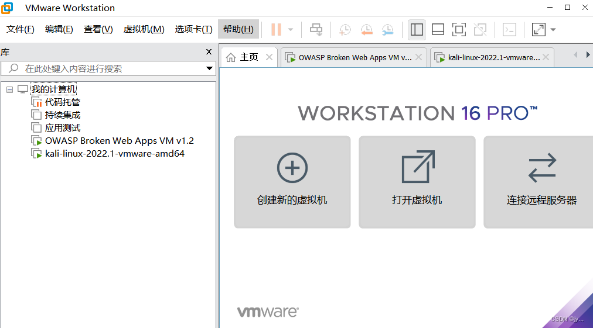Close the kali-linux-2022.1-vmware tab
593x328 pixels.
coord(546,57)
